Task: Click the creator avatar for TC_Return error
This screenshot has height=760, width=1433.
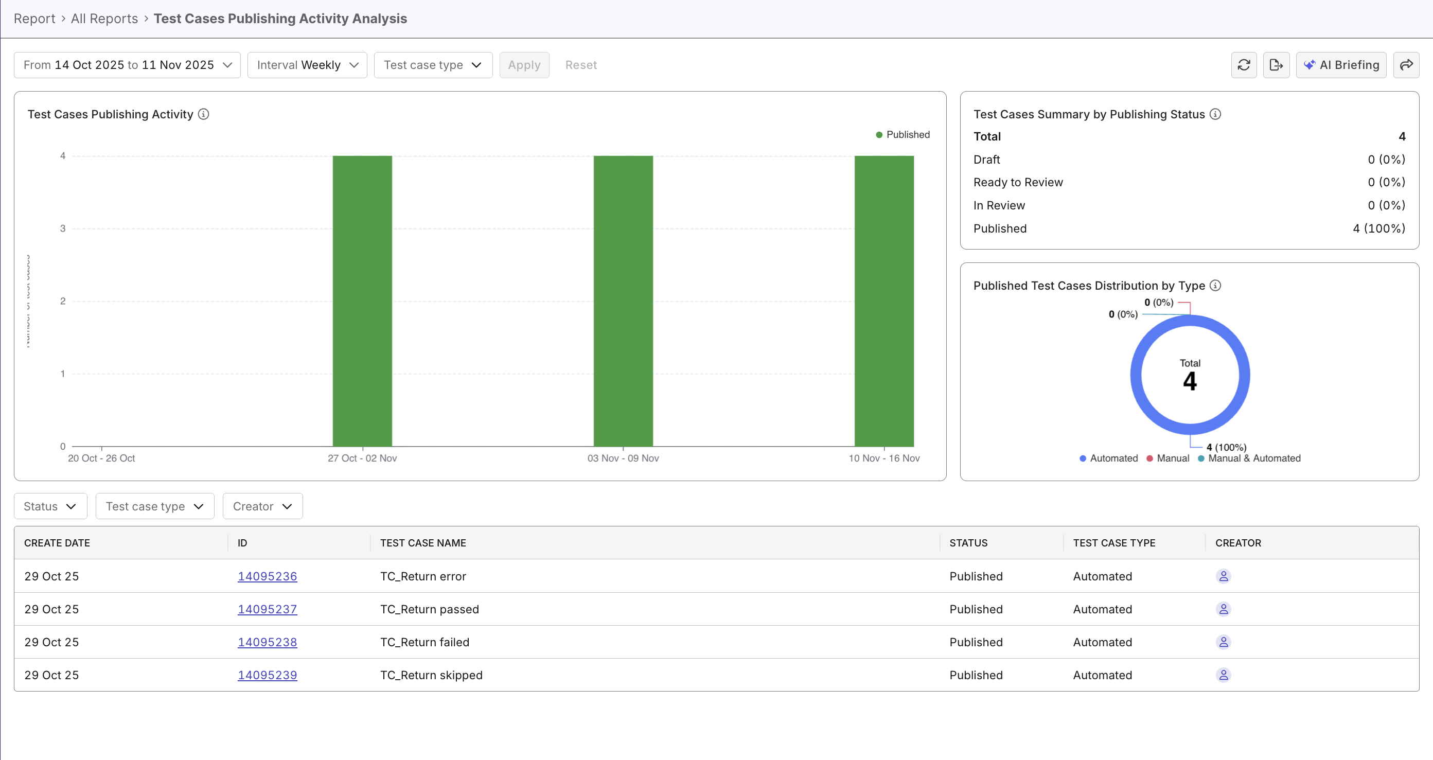Action: 1223,576
